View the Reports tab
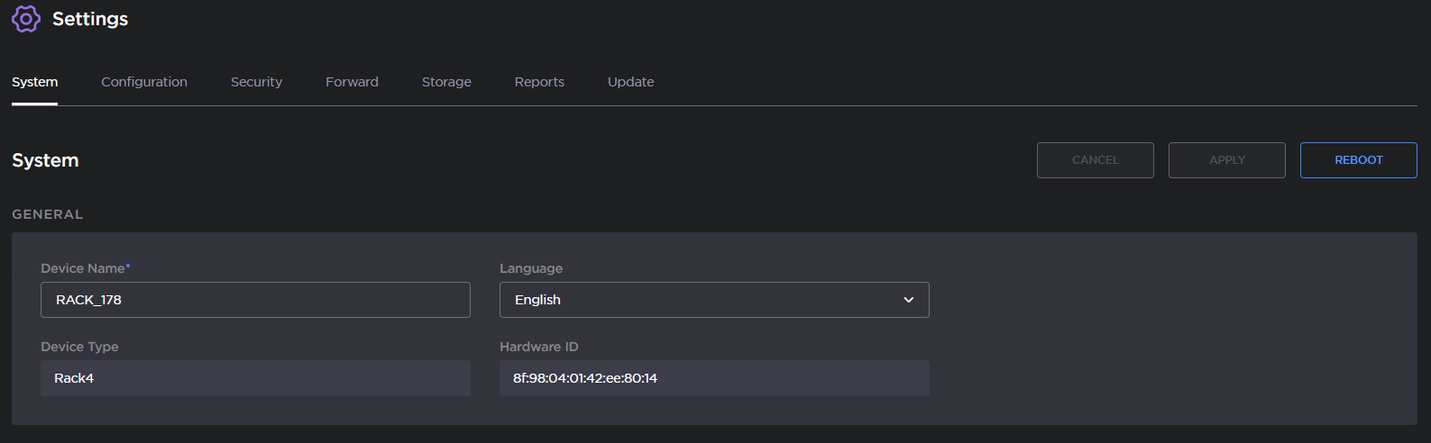Screen dimensions: 1431x443 point(539,82)
